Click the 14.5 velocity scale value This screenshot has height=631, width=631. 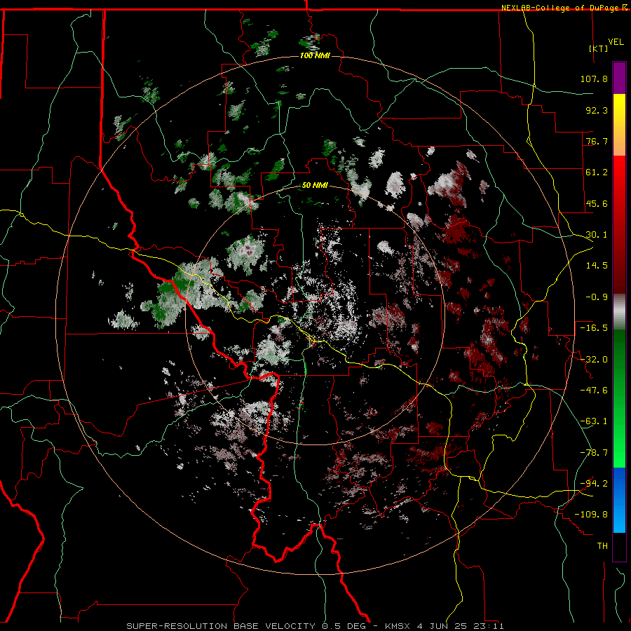tap(597, 266)
